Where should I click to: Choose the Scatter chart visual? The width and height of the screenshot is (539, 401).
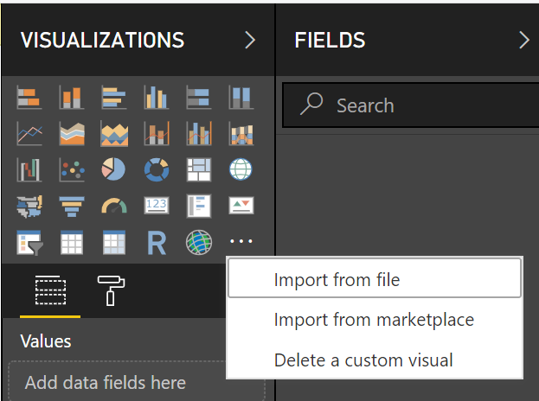[71, 170]
